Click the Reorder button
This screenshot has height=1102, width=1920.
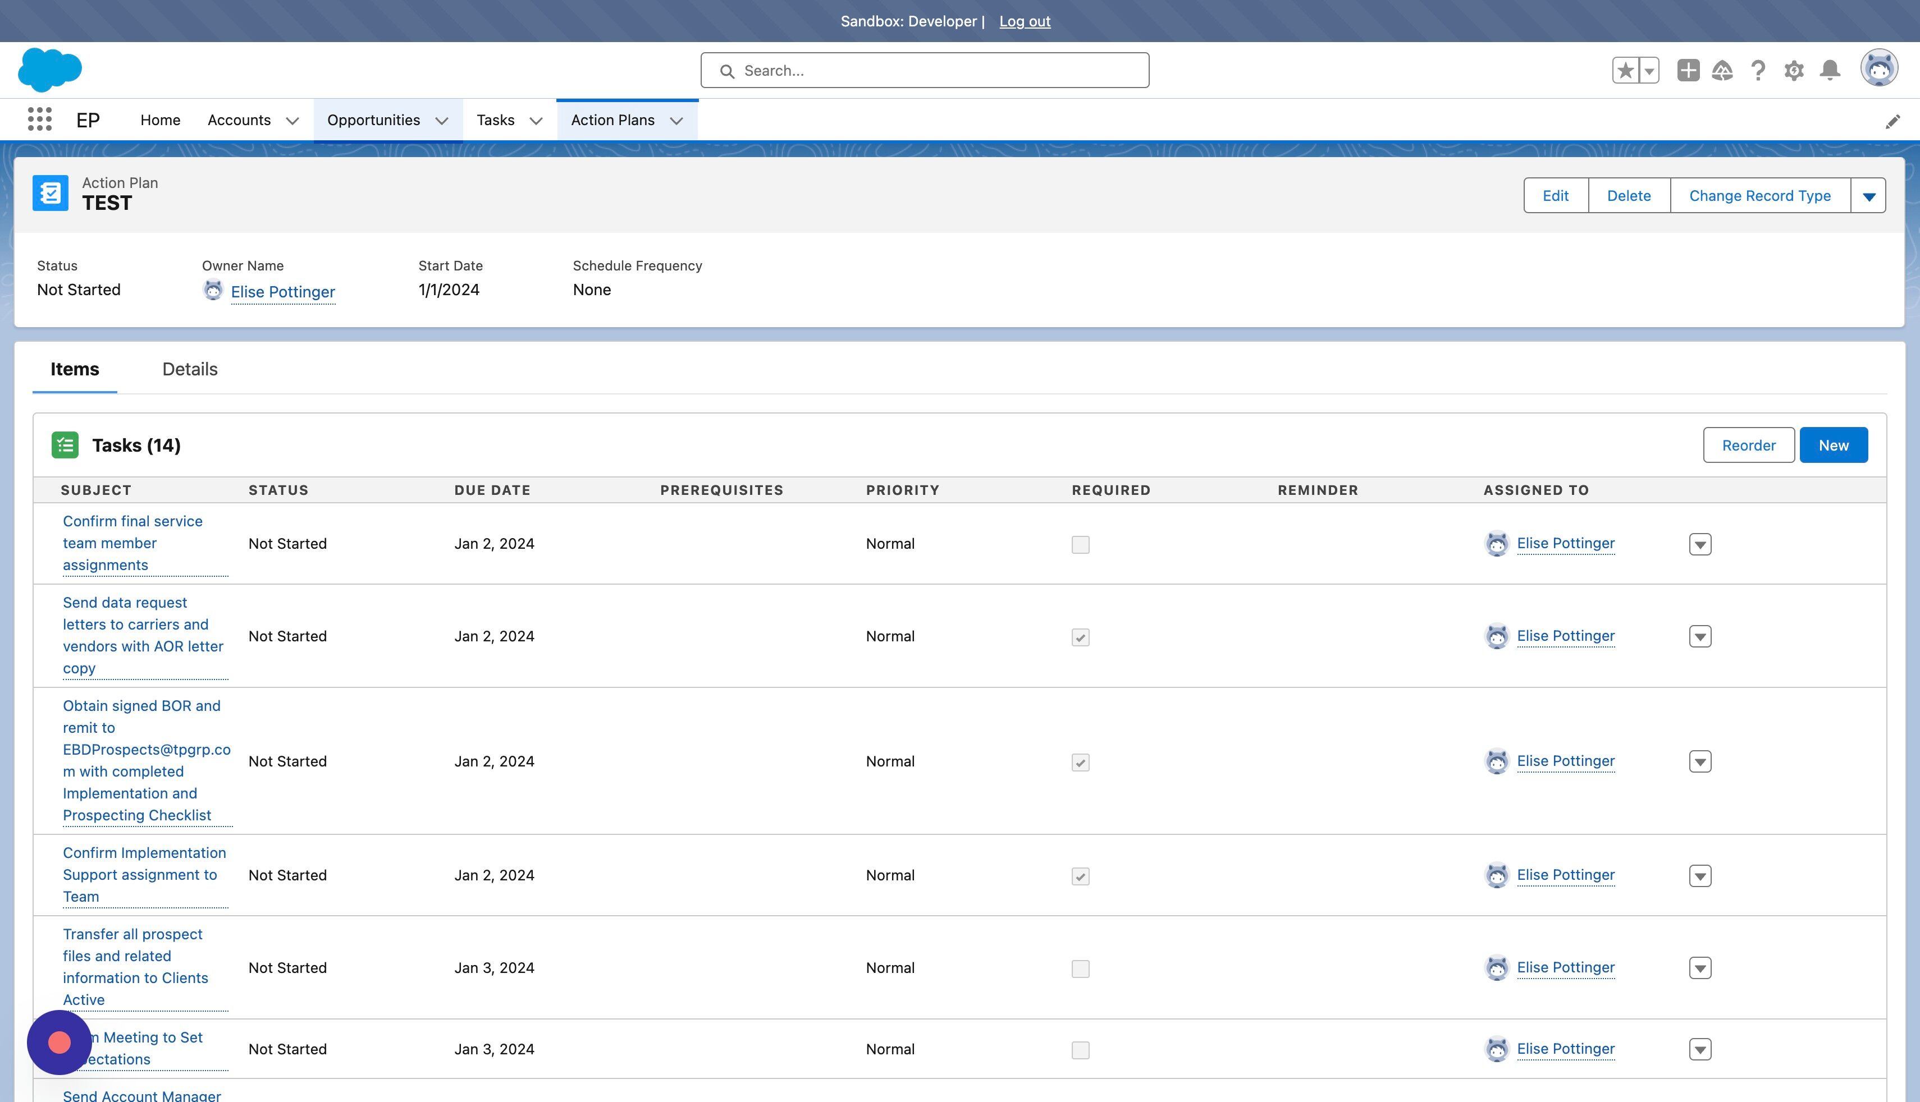click(1749, 445)
